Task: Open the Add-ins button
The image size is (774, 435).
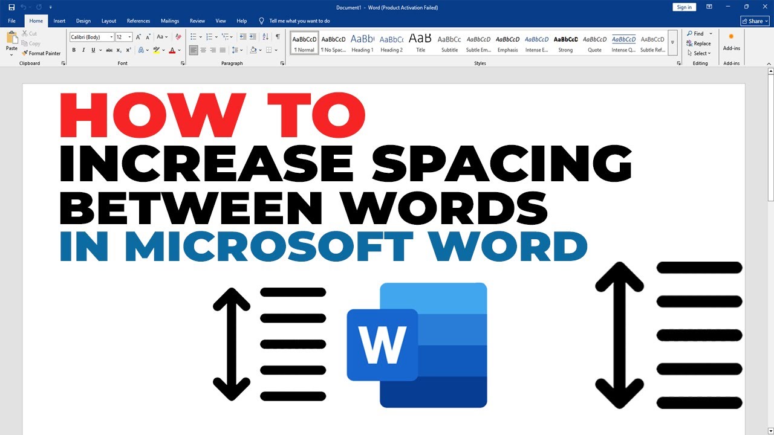Action: point(731,41)
